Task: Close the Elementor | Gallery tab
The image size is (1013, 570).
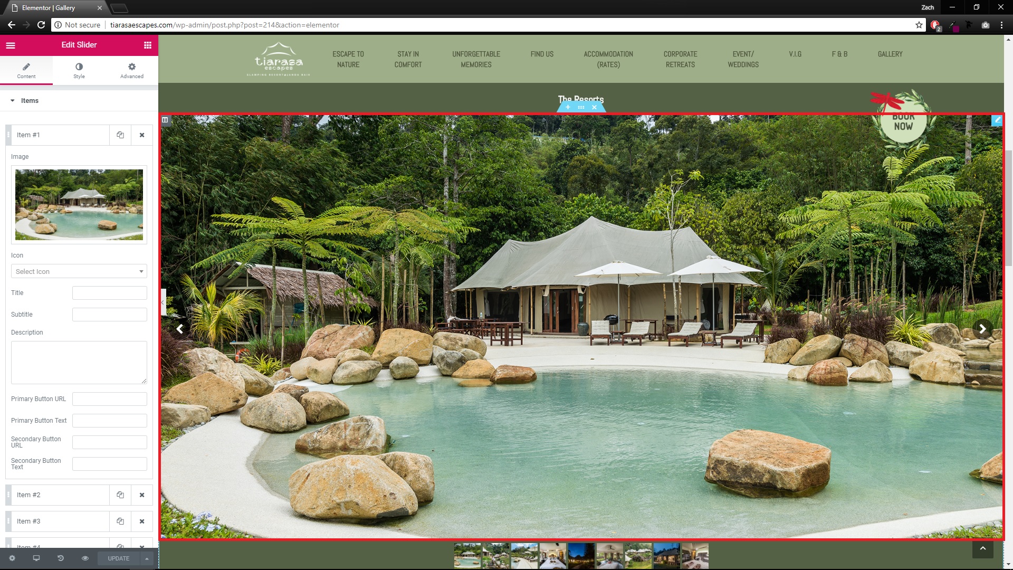Action: (100, 8)
